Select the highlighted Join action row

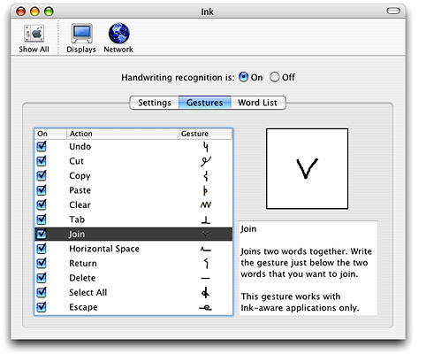click(x=133, y=234)
